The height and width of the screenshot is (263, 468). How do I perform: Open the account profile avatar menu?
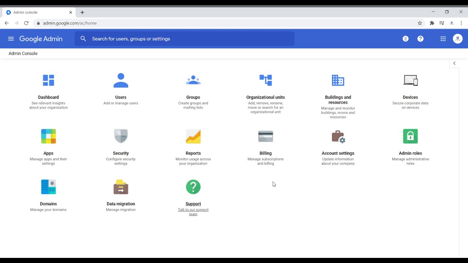457,38
